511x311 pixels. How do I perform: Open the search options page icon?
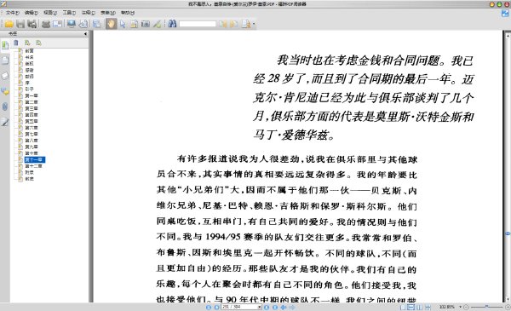click(246, 24)
